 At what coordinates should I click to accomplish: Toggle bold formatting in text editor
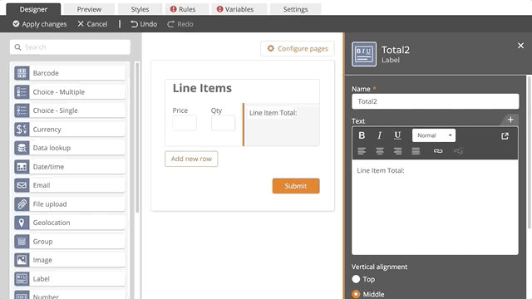click(x=362, y=135)
